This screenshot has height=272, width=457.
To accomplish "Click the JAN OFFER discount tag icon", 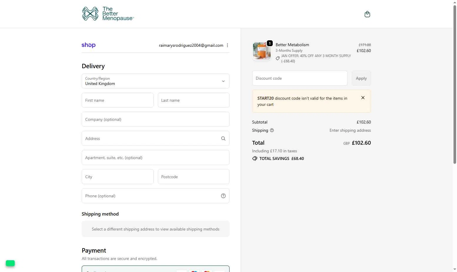I will 277,58.
